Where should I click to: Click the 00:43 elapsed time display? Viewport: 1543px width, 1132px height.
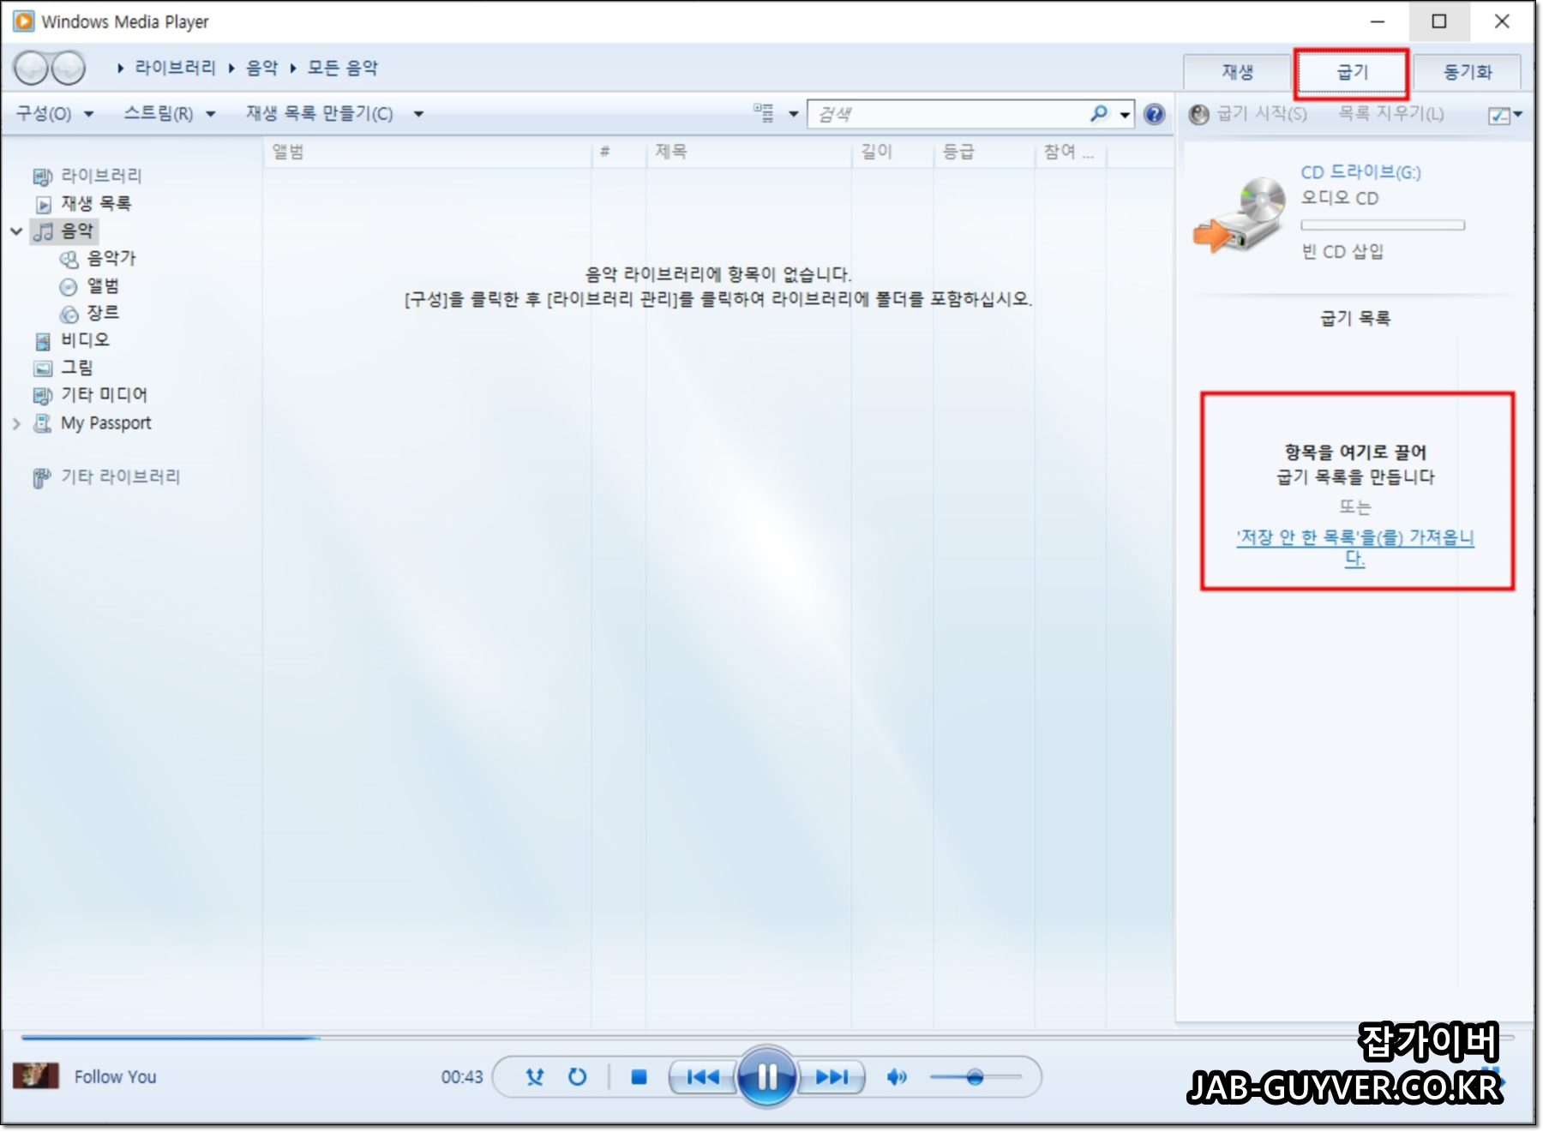(x=462, y=1077)
